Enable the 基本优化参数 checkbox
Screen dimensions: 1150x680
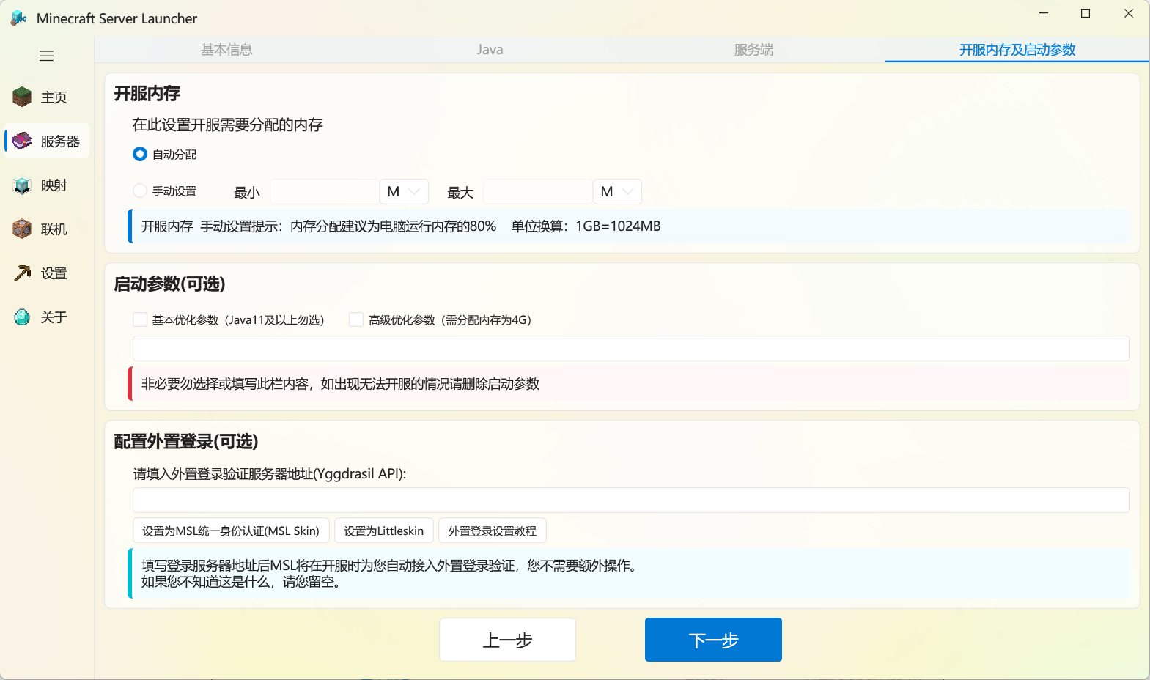140,319
